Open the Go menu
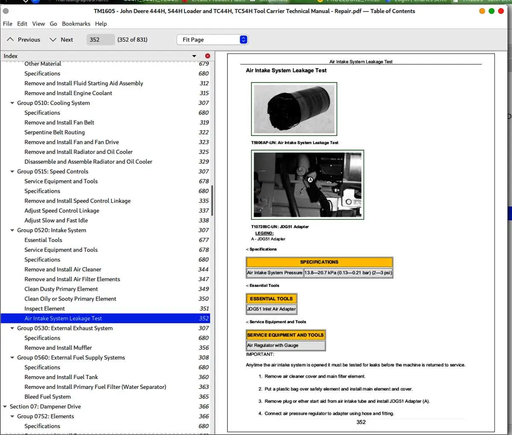The width and height of the screenshot is (512, 435). pyautogui.click(x=53, y=24)
